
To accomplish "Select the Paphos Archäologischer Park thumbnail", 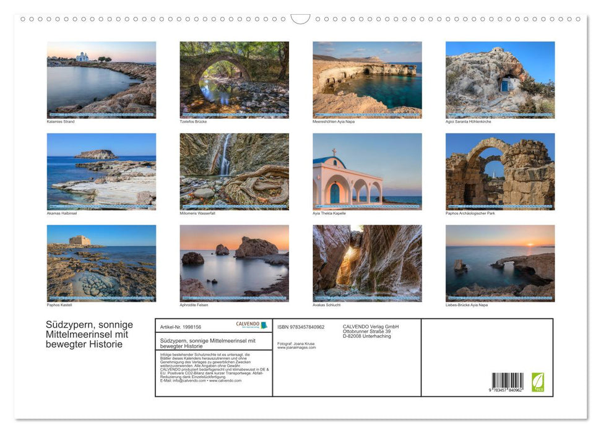I will click(x=500, y=171).
